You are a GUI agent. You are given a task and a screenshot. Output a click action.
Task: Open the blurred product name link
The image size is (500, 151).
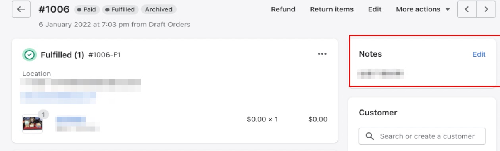coord(71,119)
